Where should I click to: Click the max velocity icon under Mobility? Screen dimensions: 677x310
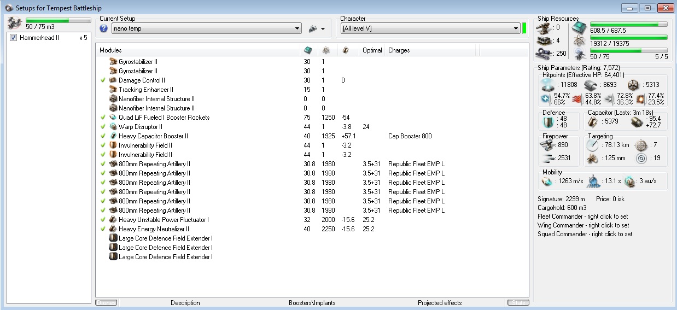(547, 181)
